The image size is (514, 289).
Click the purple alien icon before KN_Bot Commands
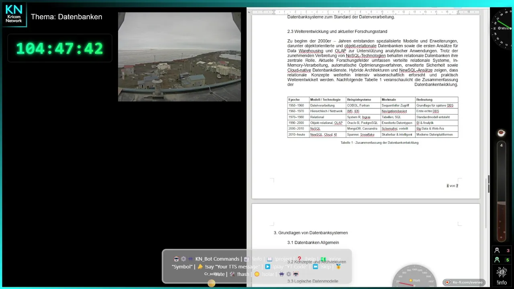click(x=191, y=259)
